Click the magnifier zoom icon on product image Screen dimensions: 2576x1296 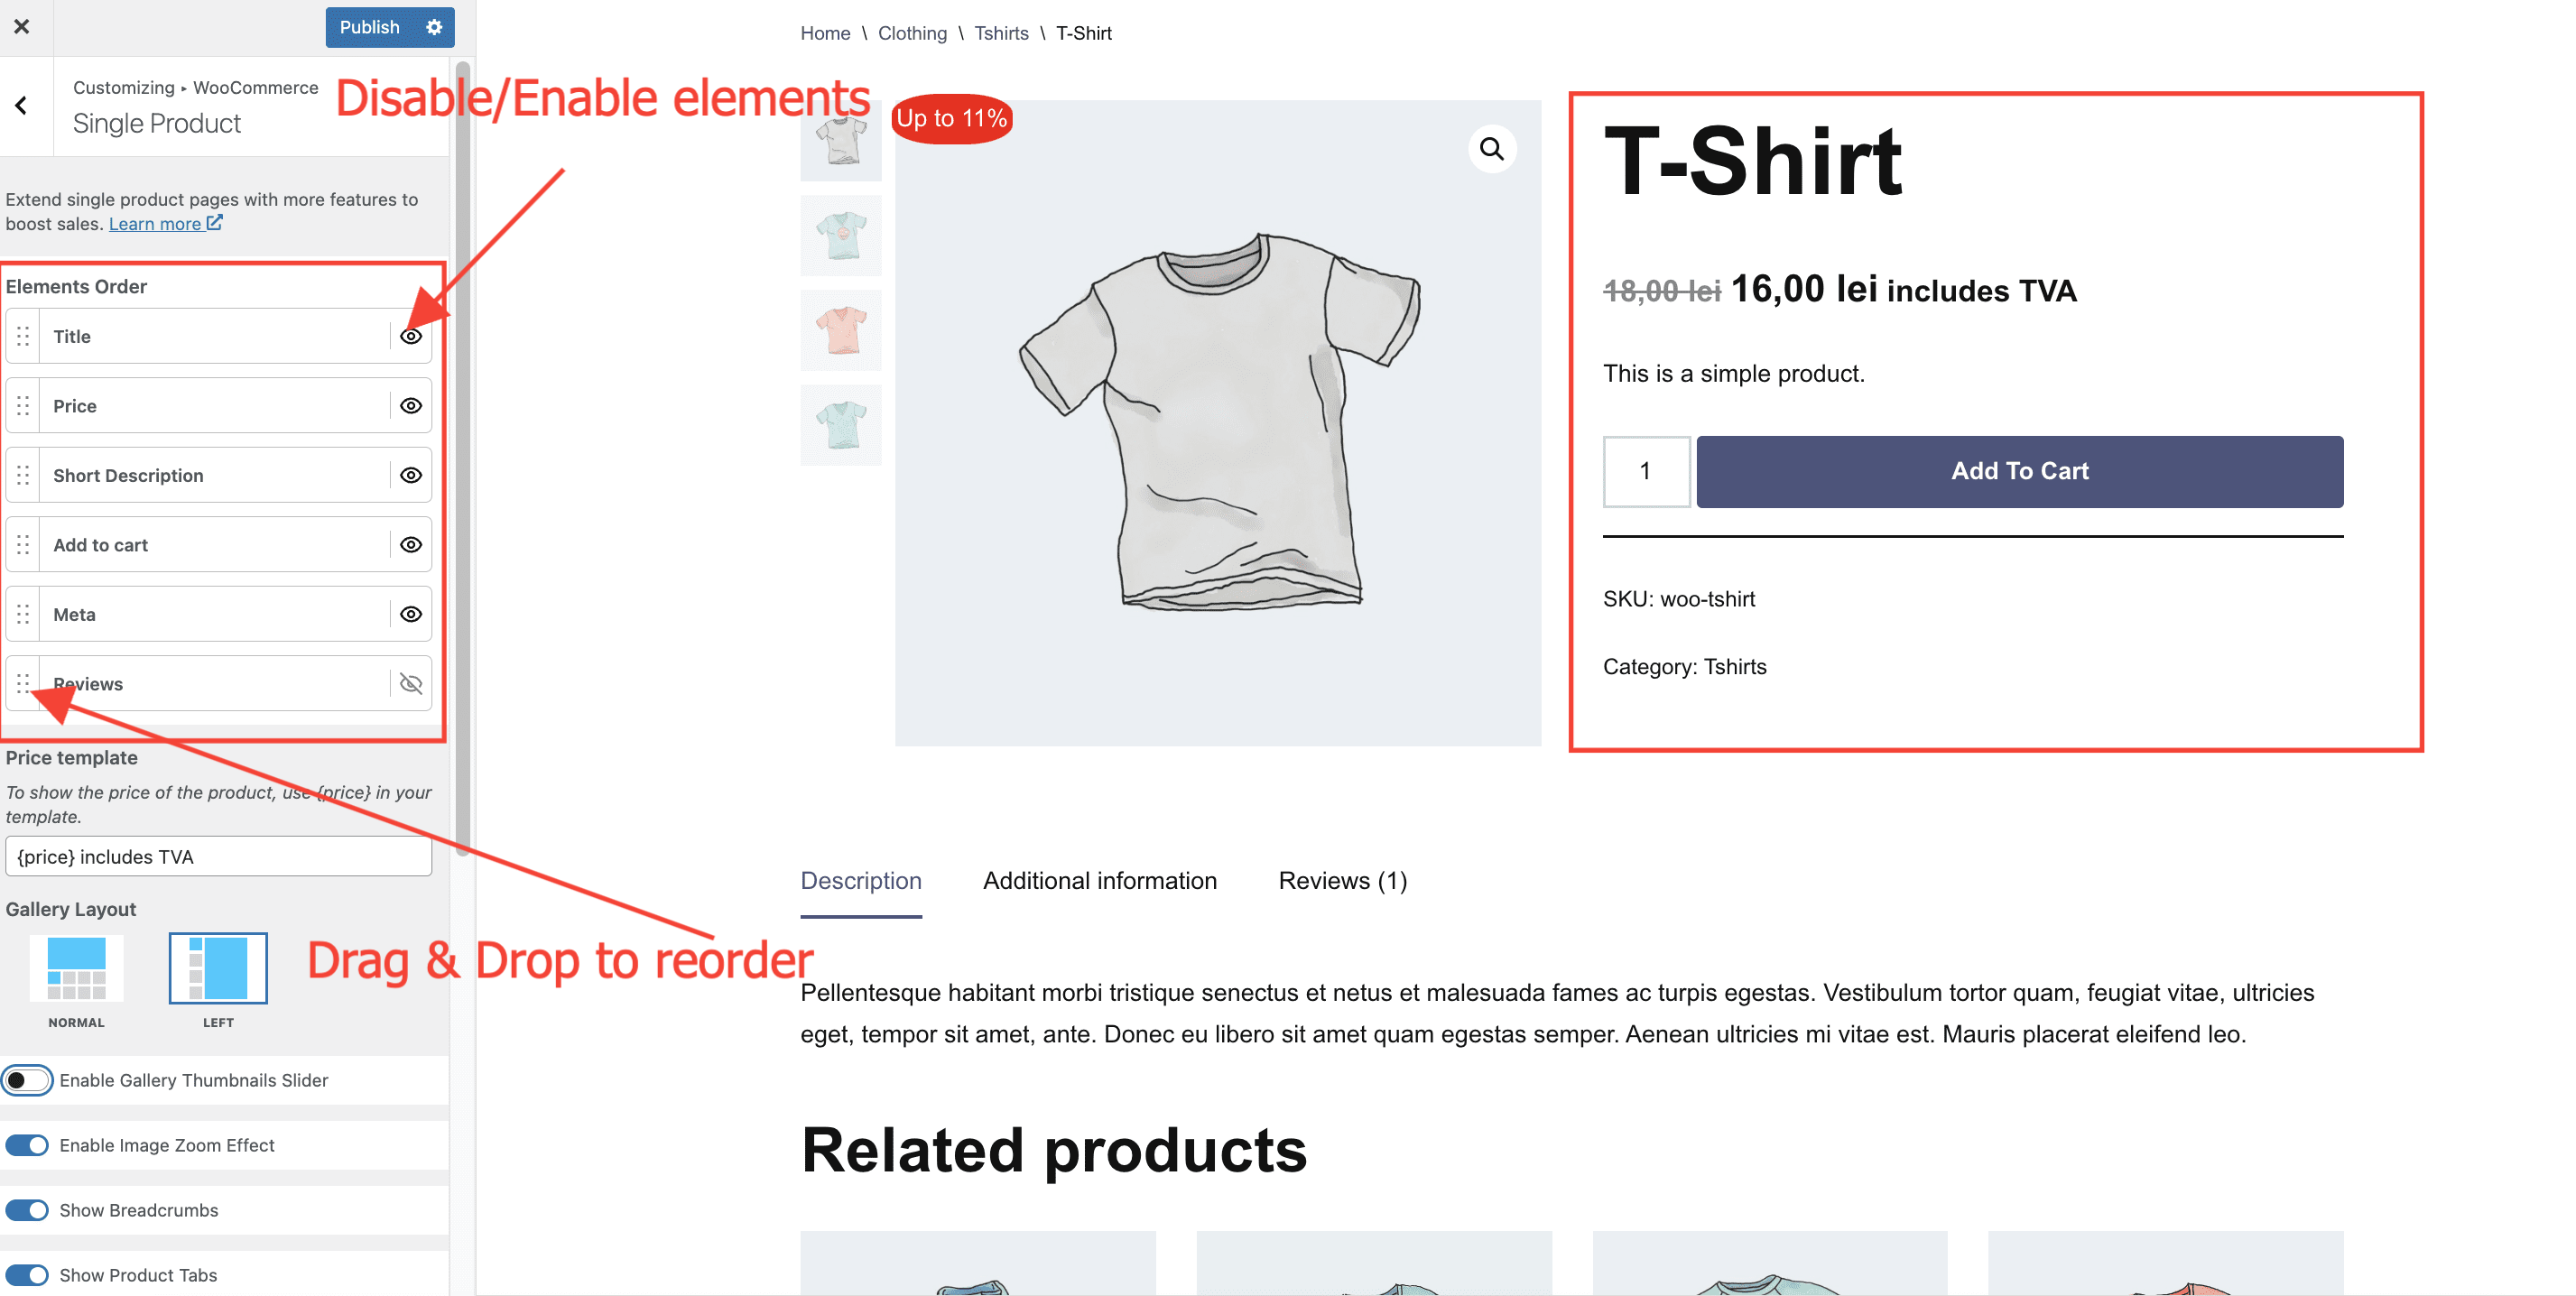(x=1491, y=149)
